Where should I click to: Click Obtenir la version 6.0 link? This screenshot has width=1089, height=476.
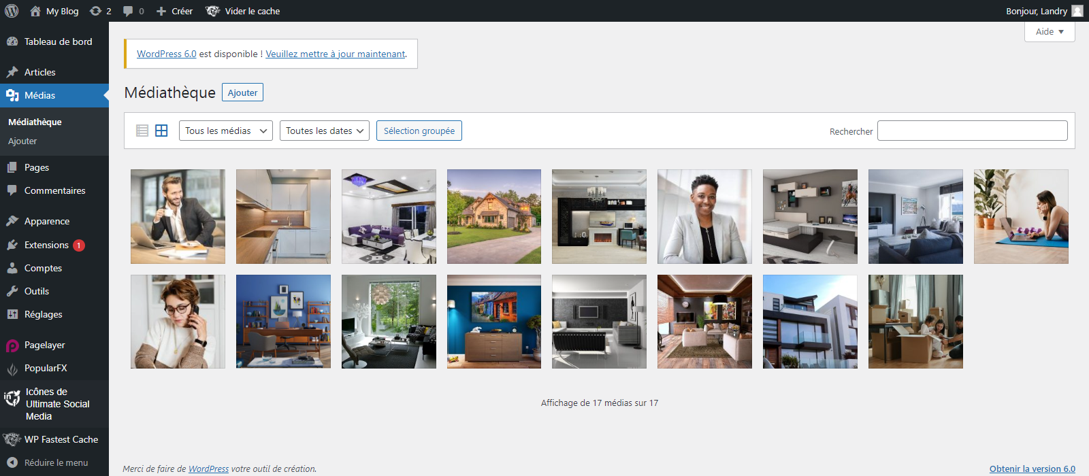click(1033, 469)
